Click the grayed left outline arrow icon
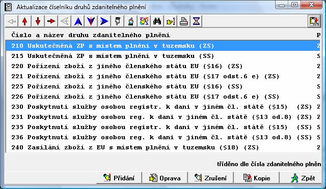Image resolution: width=326 pixels, height=189 pixels. [12, 21]
